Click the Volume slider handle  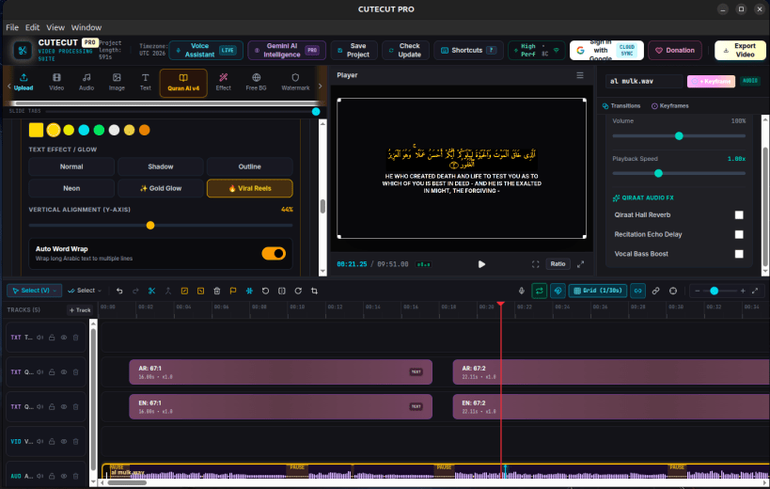pyautogui.click(x=679, y=136)
